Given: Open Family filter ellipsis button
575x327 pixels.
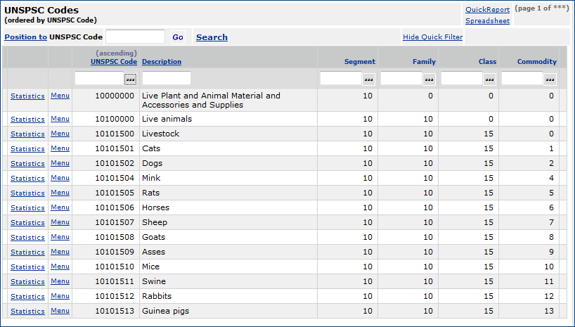Looking at the screenshot, I should (429, 79).
